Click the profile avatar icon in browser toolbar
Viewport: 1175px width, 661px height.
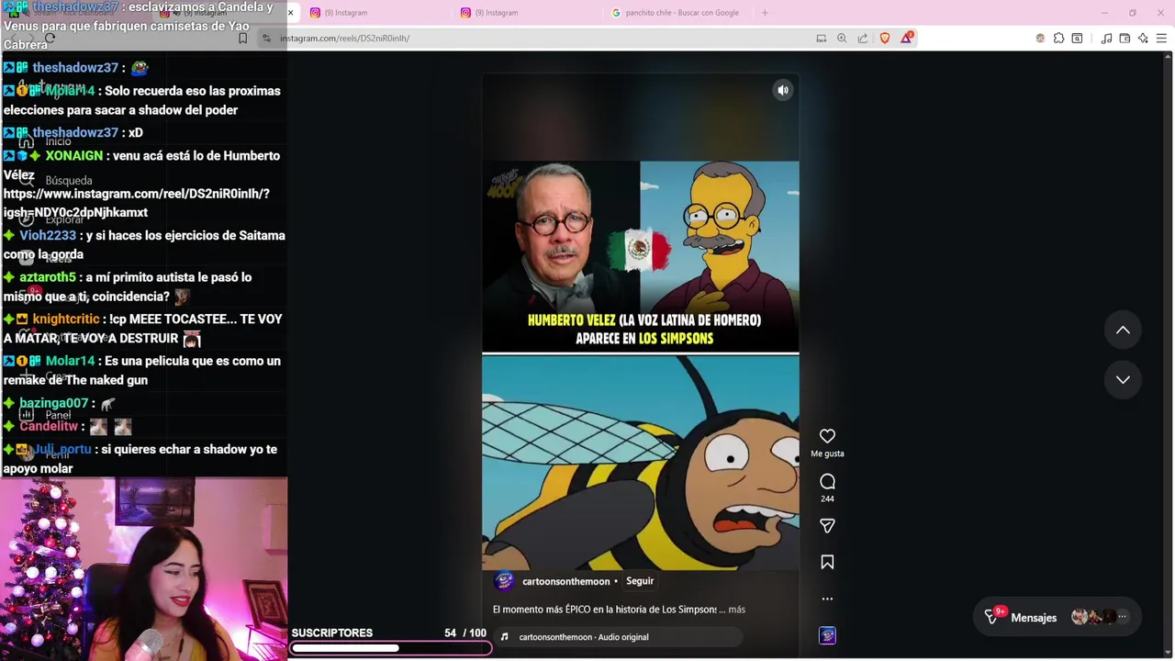pos(1040,39)
